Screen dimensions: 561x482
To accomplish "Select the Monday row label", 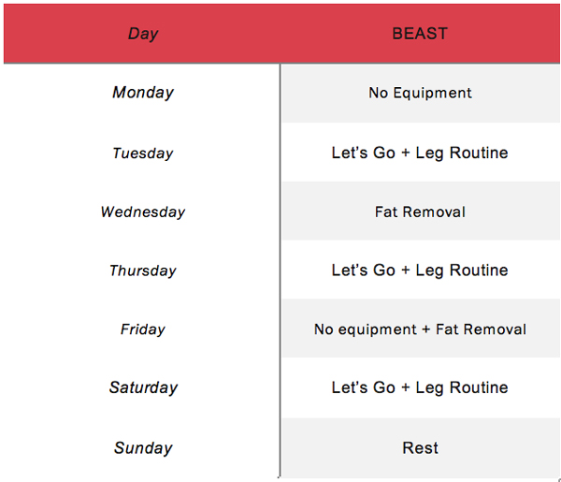I will [142, 93].
